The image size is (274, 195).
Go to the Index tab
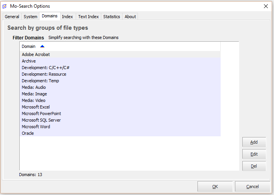(x=68, y=17)
